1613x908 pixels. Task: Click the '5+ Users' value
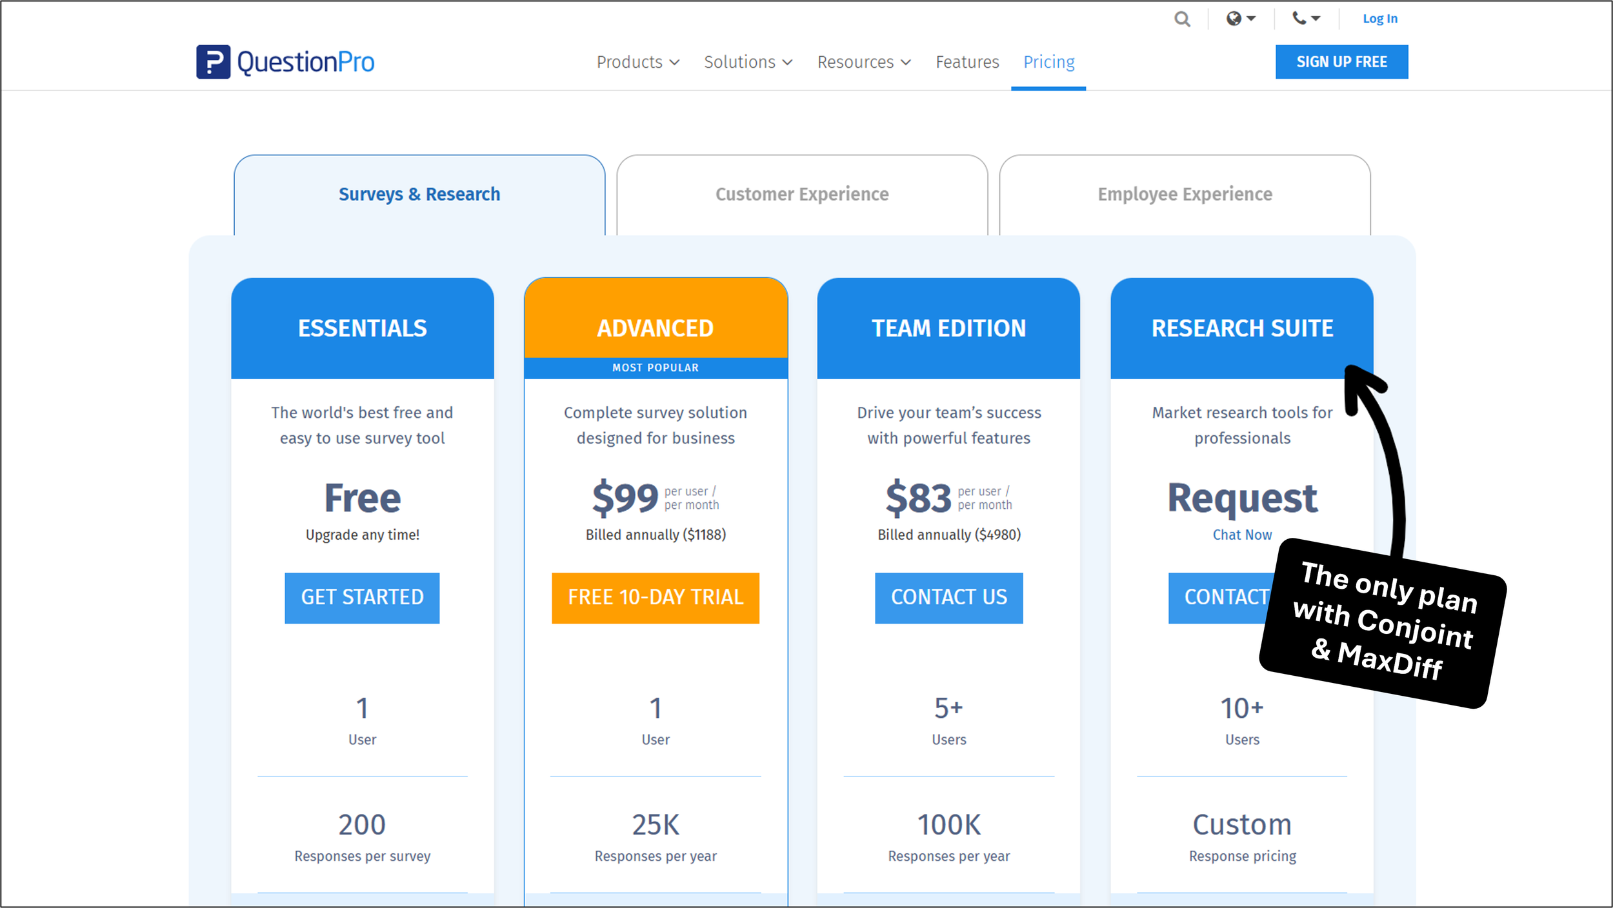948,721
